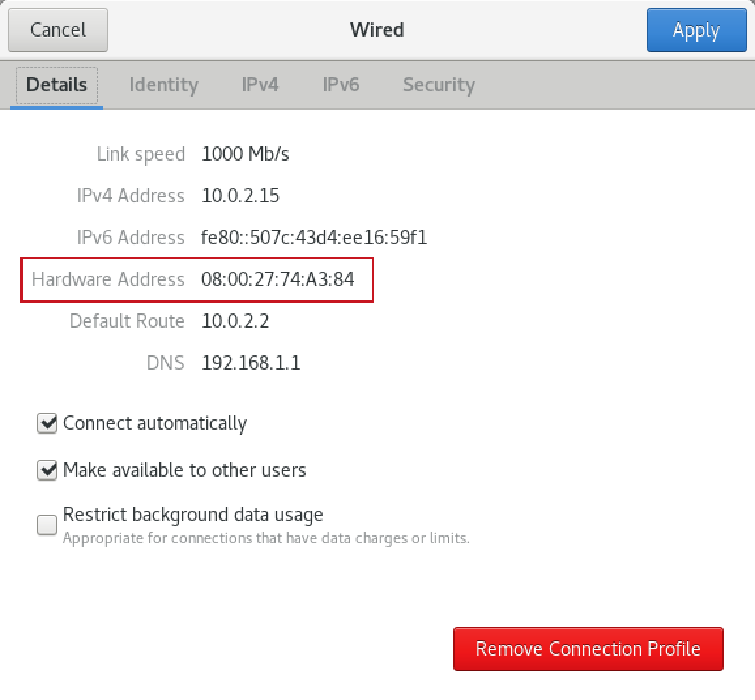Open the IPv4 tab

[x=260, y=85]
